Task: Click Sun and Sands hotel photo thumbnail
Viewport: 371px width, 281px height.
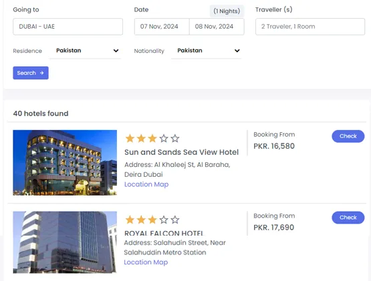Action: (65, 163)
